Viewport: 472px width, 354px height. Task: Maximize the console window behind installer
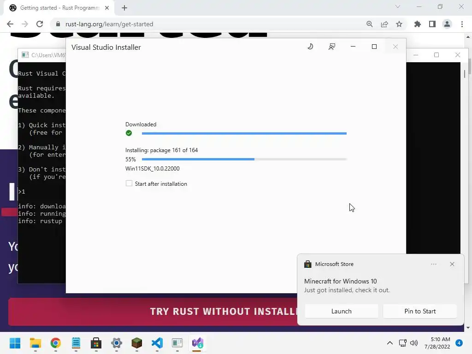click(x=437, y=55)
